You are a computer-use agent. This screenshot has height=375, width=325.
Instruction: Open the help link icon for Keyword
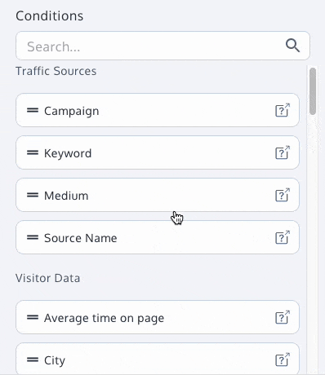point(283,152)
